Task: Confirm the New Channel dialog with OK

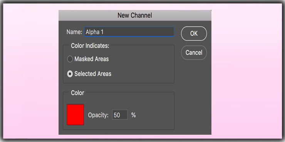Action: coord(194,33)
